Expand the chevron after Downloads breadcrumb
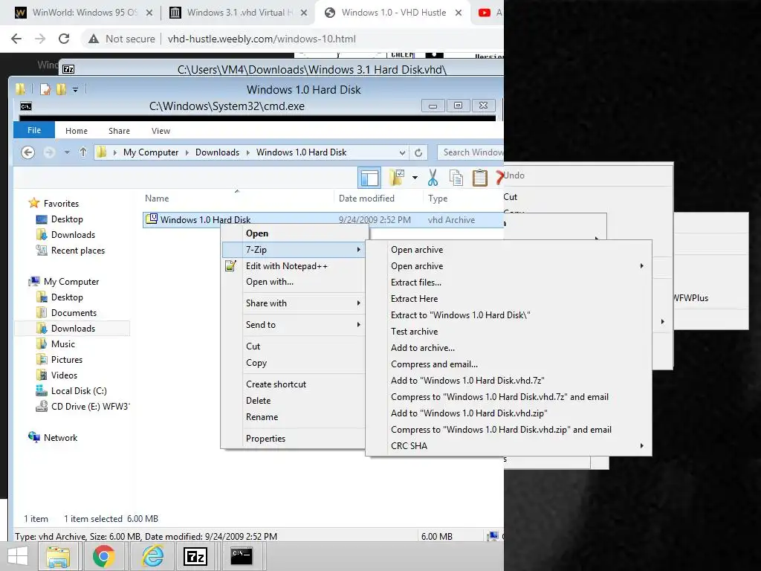Viewport: 761px width, 571px height. [248, 152]
